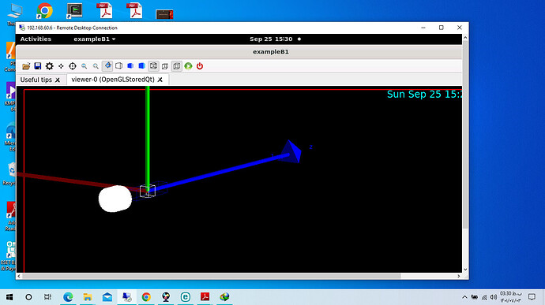Toggle orthographic projection icon
Viewport: 545px width, 305px height.
[177, 66]
